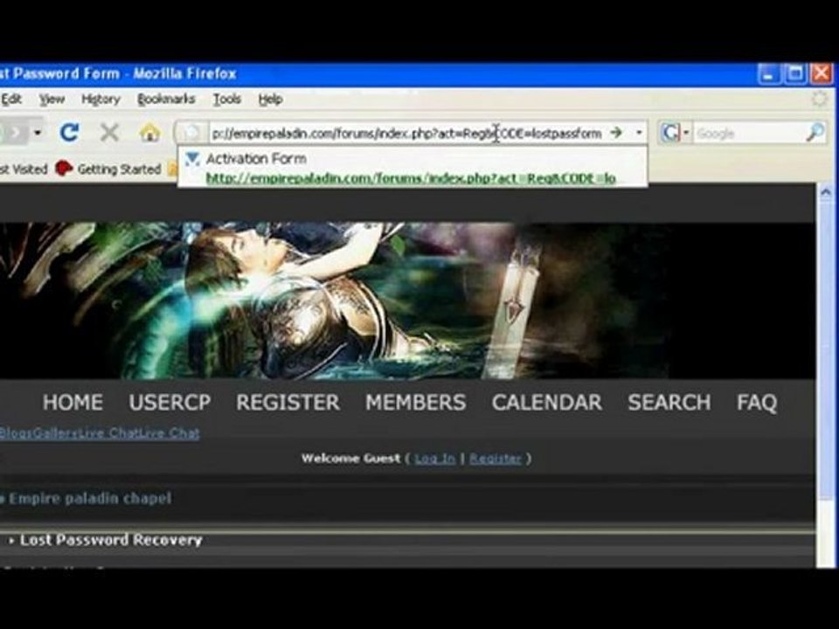
Task: Go to the HOME forum nav link
Action: (73, 402)
